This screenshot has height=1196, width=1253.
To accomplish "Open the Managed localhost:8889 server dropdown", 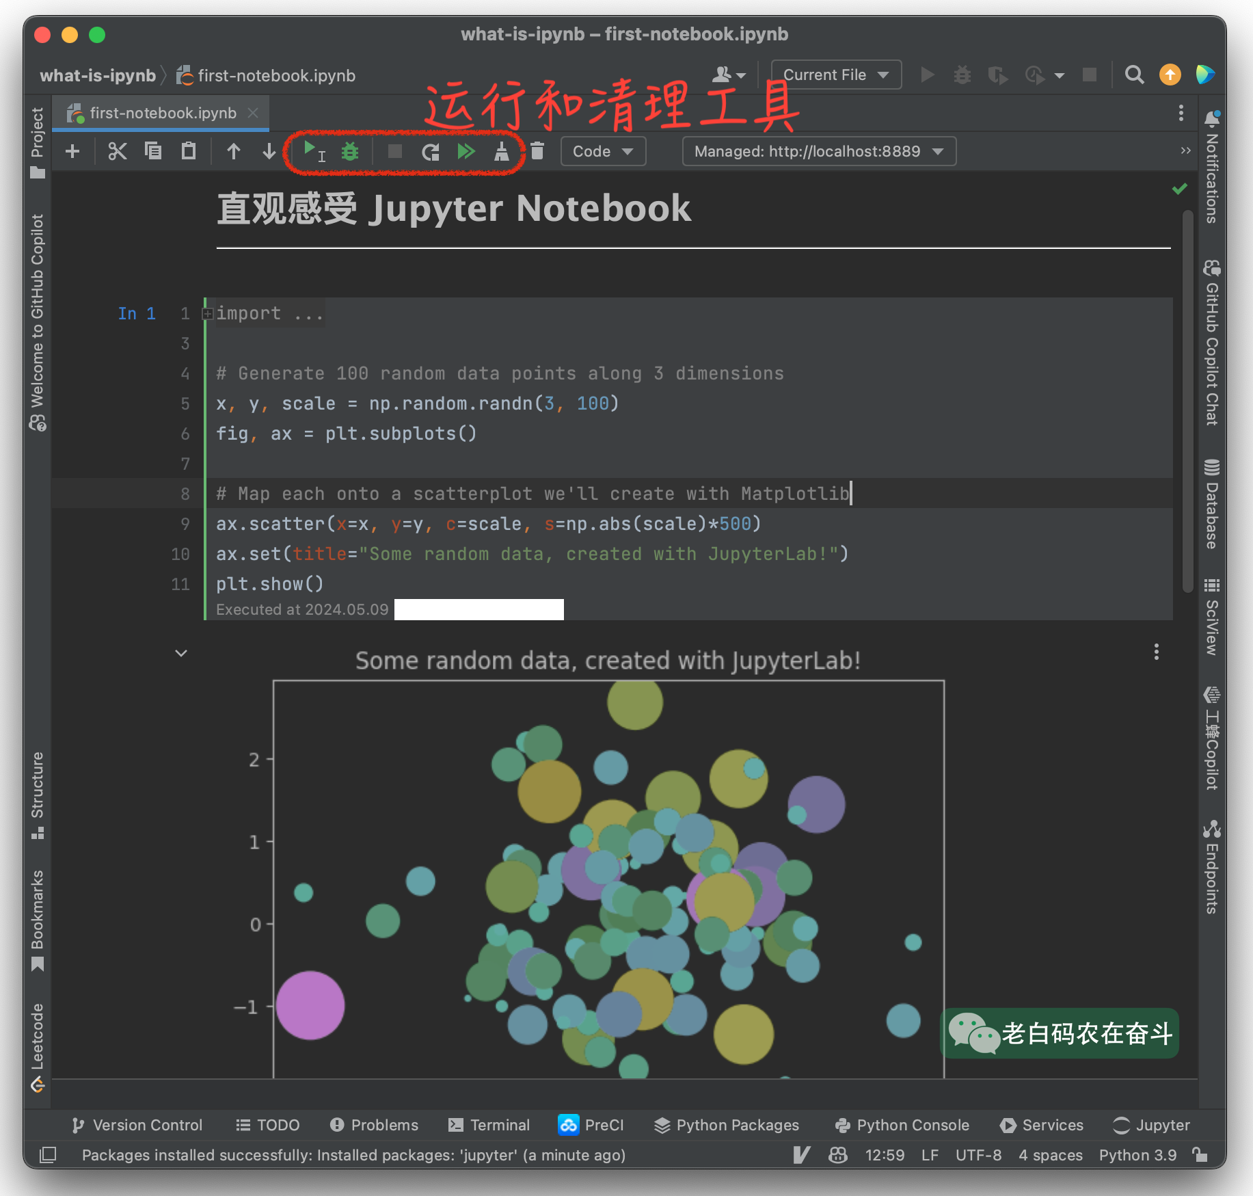I will tap(819, 151).
